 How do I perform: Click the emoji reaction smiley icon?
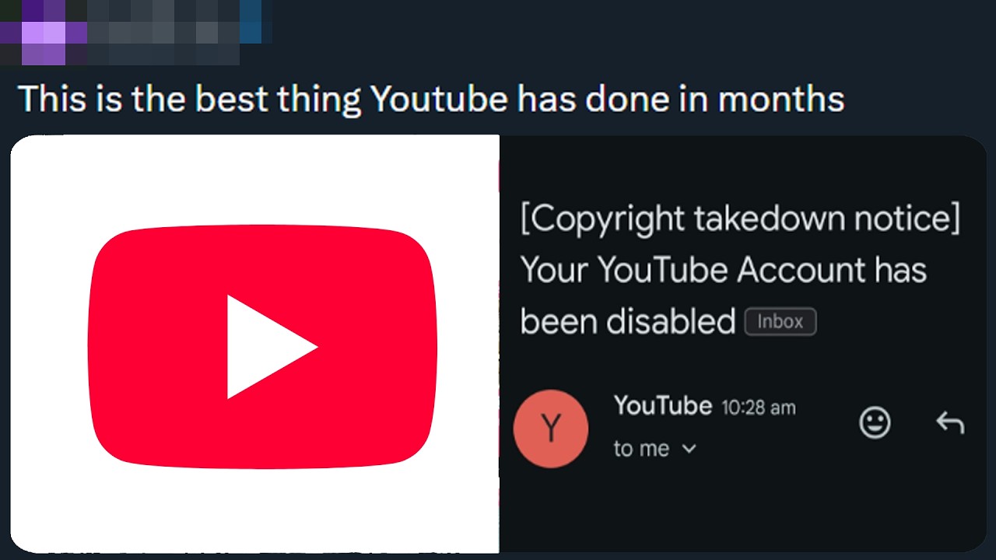(875, 423)
